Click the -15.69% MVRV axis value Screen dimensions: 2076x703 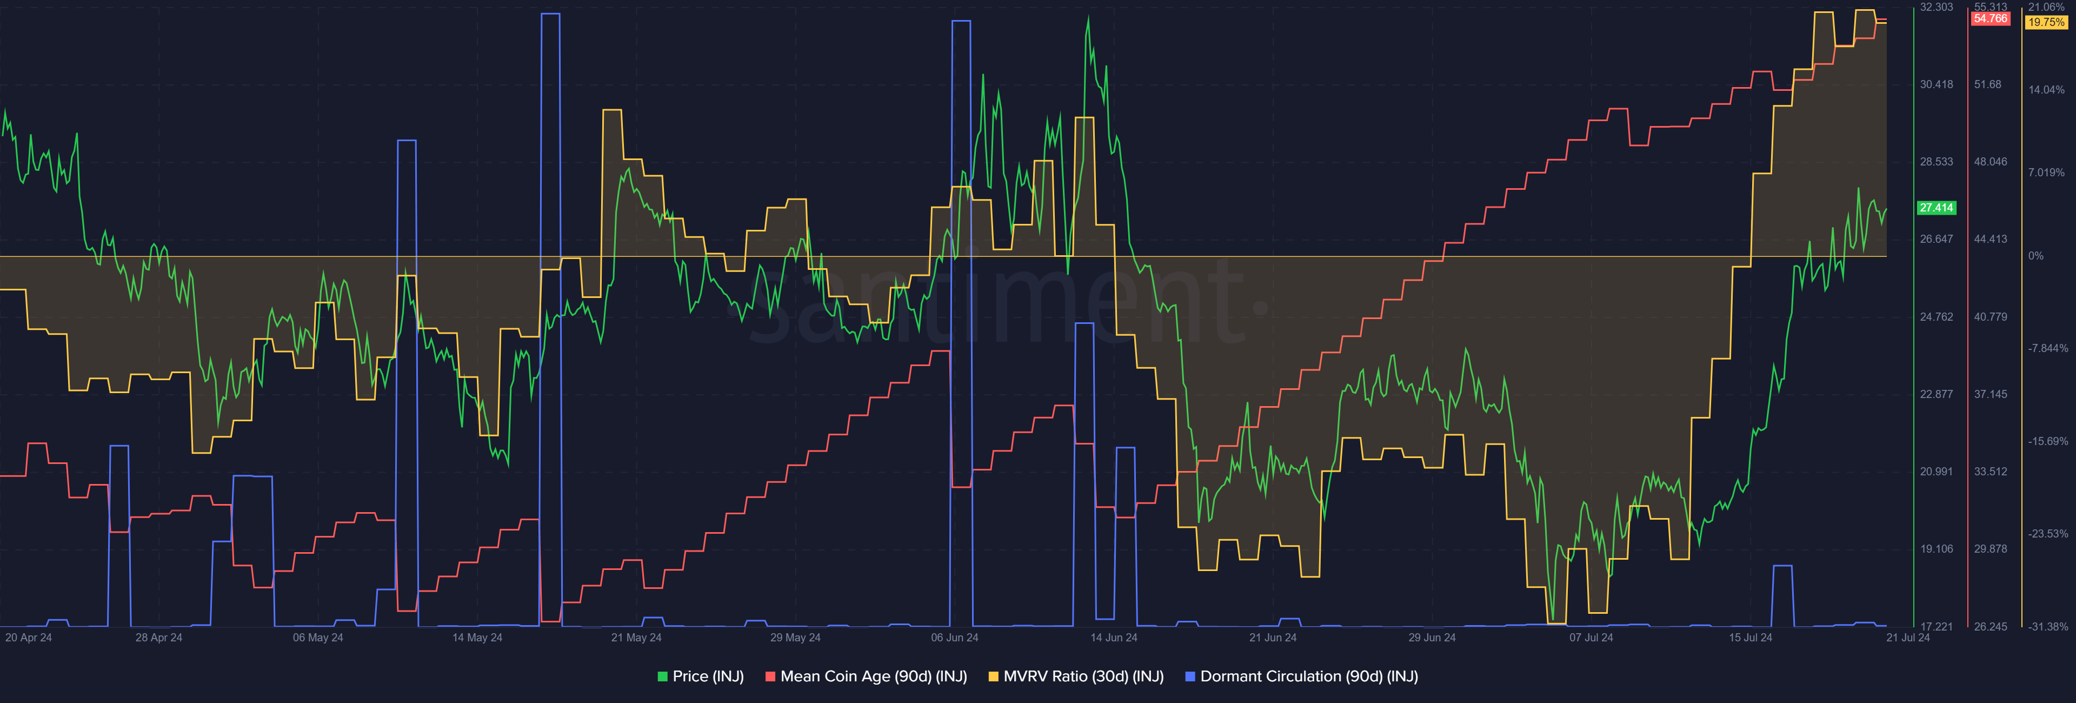2048,442
